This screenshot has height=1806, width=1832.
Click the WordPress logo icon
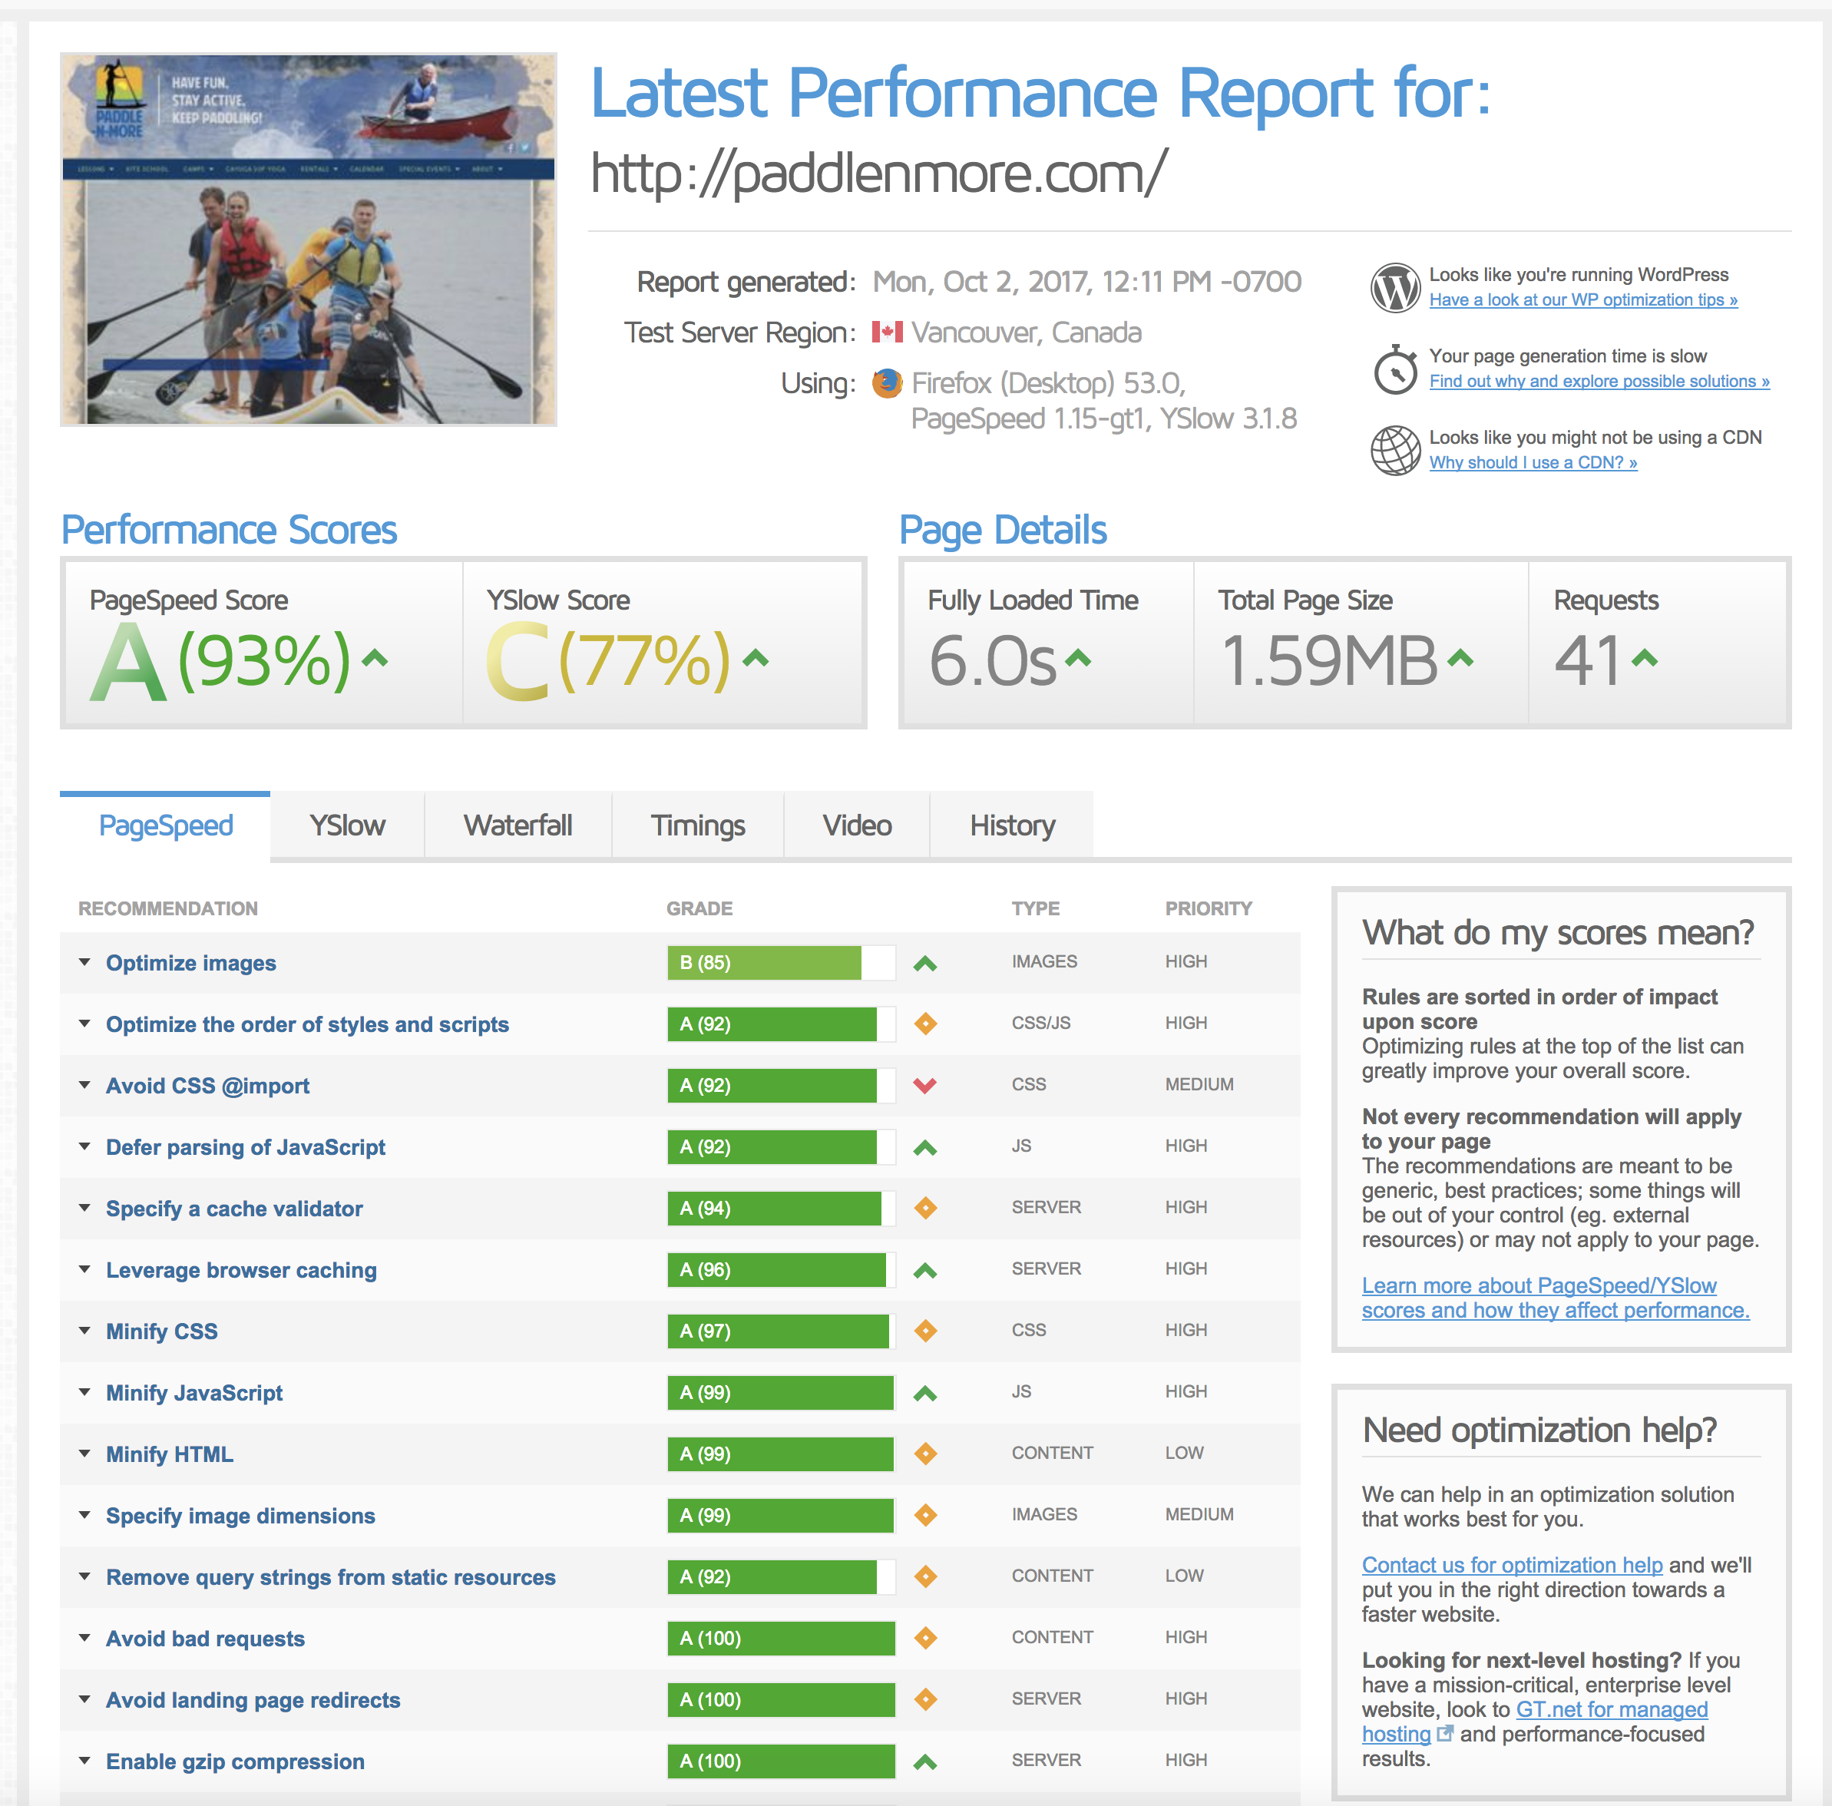click(x=1395, y=287)
